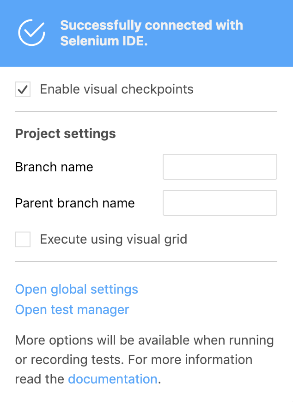This screenshot has height=402, width=293.
Task: Click the "Selenium IDE." text in the banner
Action: 104,41
